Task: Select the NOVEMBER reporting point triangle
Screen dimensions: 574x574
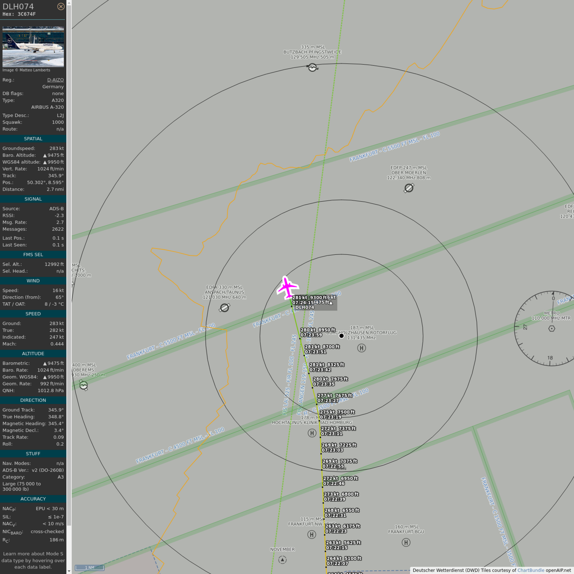Action: tap(283, 560)
